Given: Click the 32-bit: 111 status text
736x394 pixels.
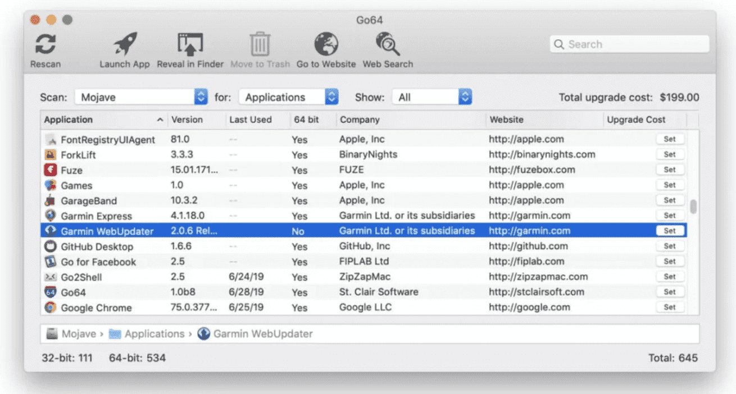Looking at the screenshot, I should [67, 358].
